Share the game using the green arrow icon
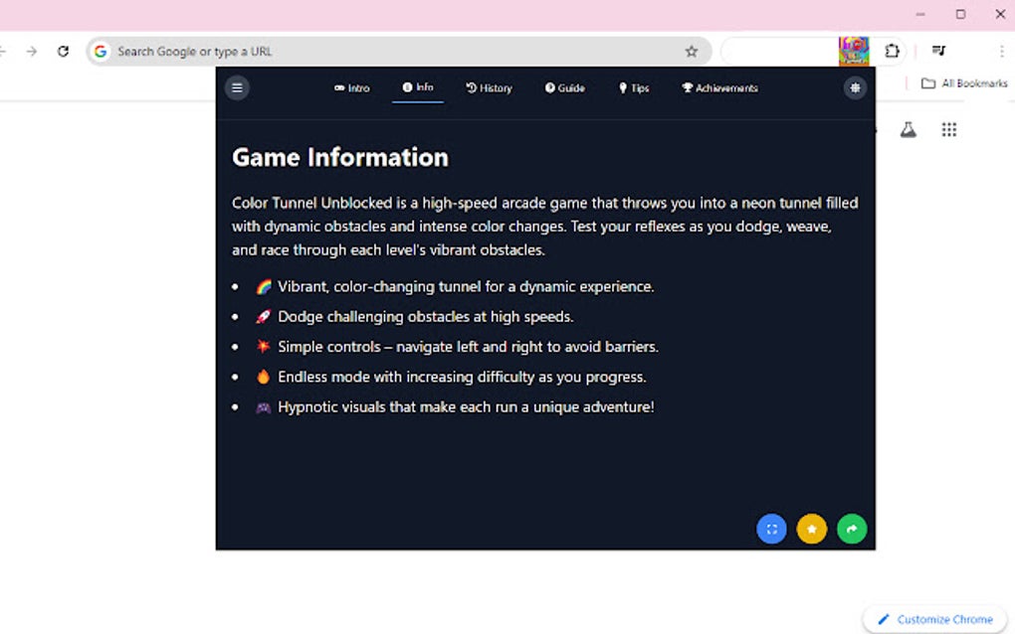1015x634 pixels. click(852, 529)
